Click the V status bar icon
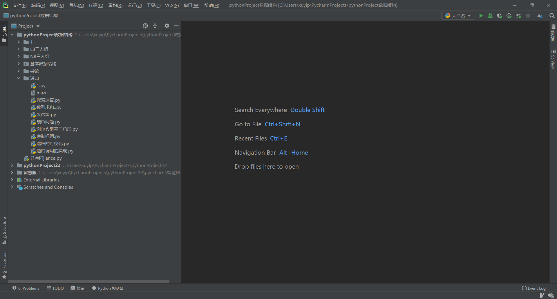 tap(542, 296)
